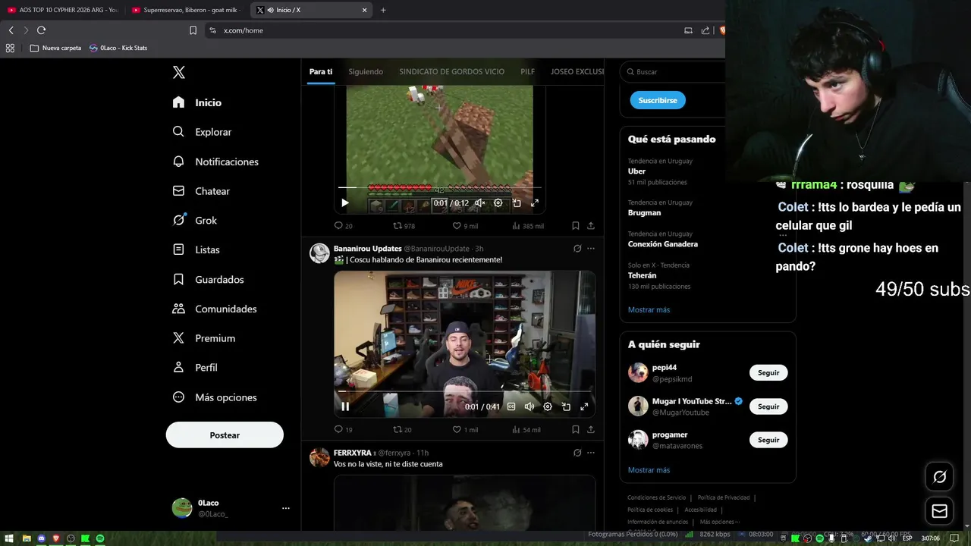The image size is (971, 546).
Task: Open Bananirou Updates profile avatar
Action: 319,253
